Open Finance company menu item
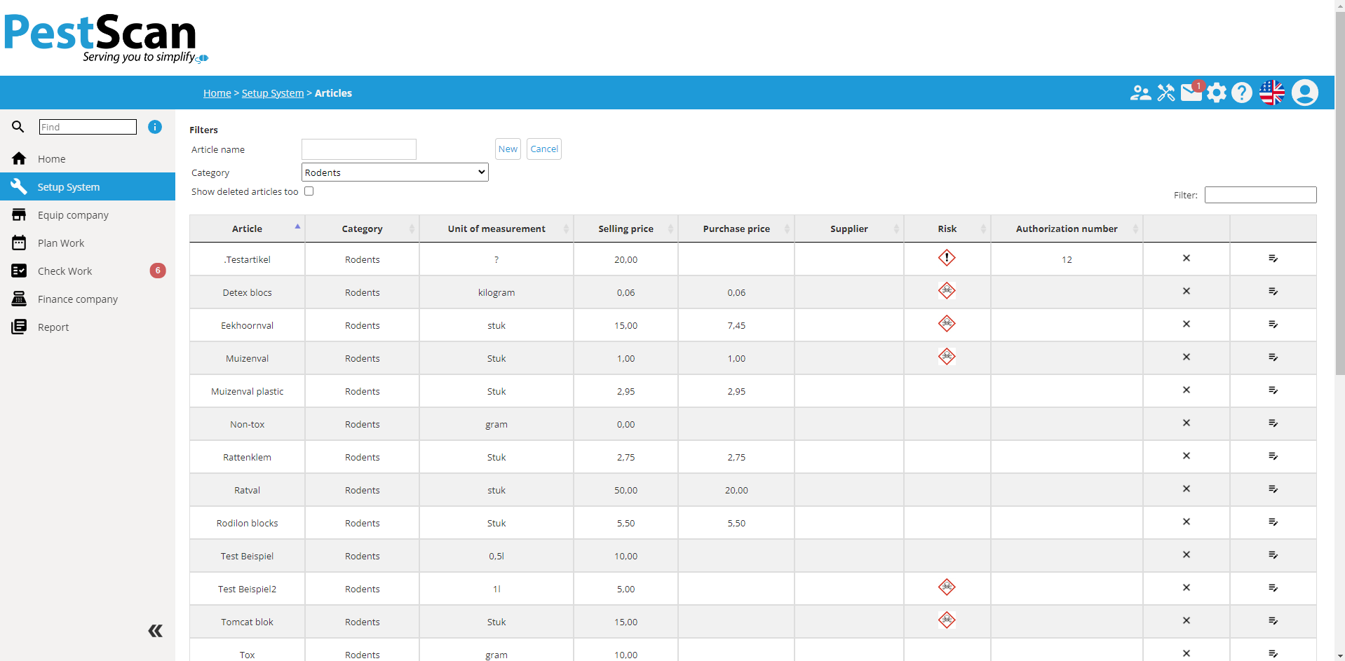The image size is (1345, 661). [88, 299]
